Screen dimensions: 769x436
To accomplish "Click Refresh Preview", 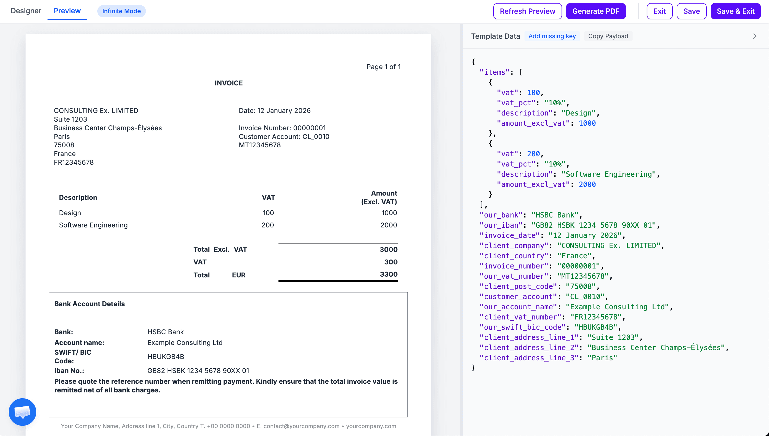I will click(x=528, y=11).
